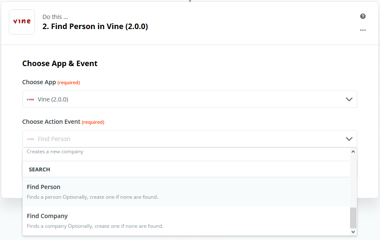Click the Choose App & Event heading
The height and width of the screenshot is (240, 380).
(x=60, y=63)
